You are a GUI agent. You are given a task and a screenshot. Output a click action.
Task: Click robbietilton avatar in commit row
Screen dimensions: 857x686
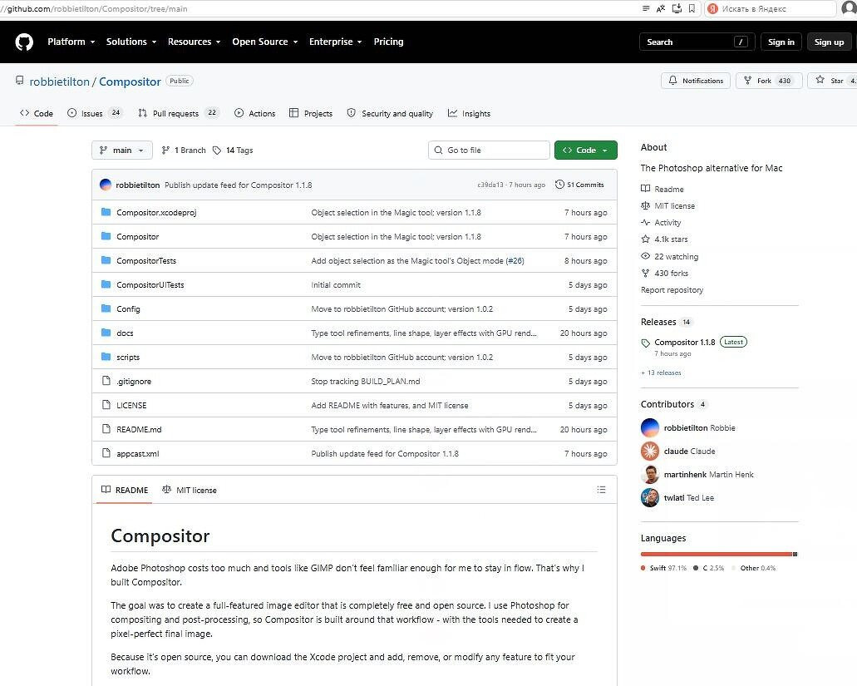(x=106, y=185)
